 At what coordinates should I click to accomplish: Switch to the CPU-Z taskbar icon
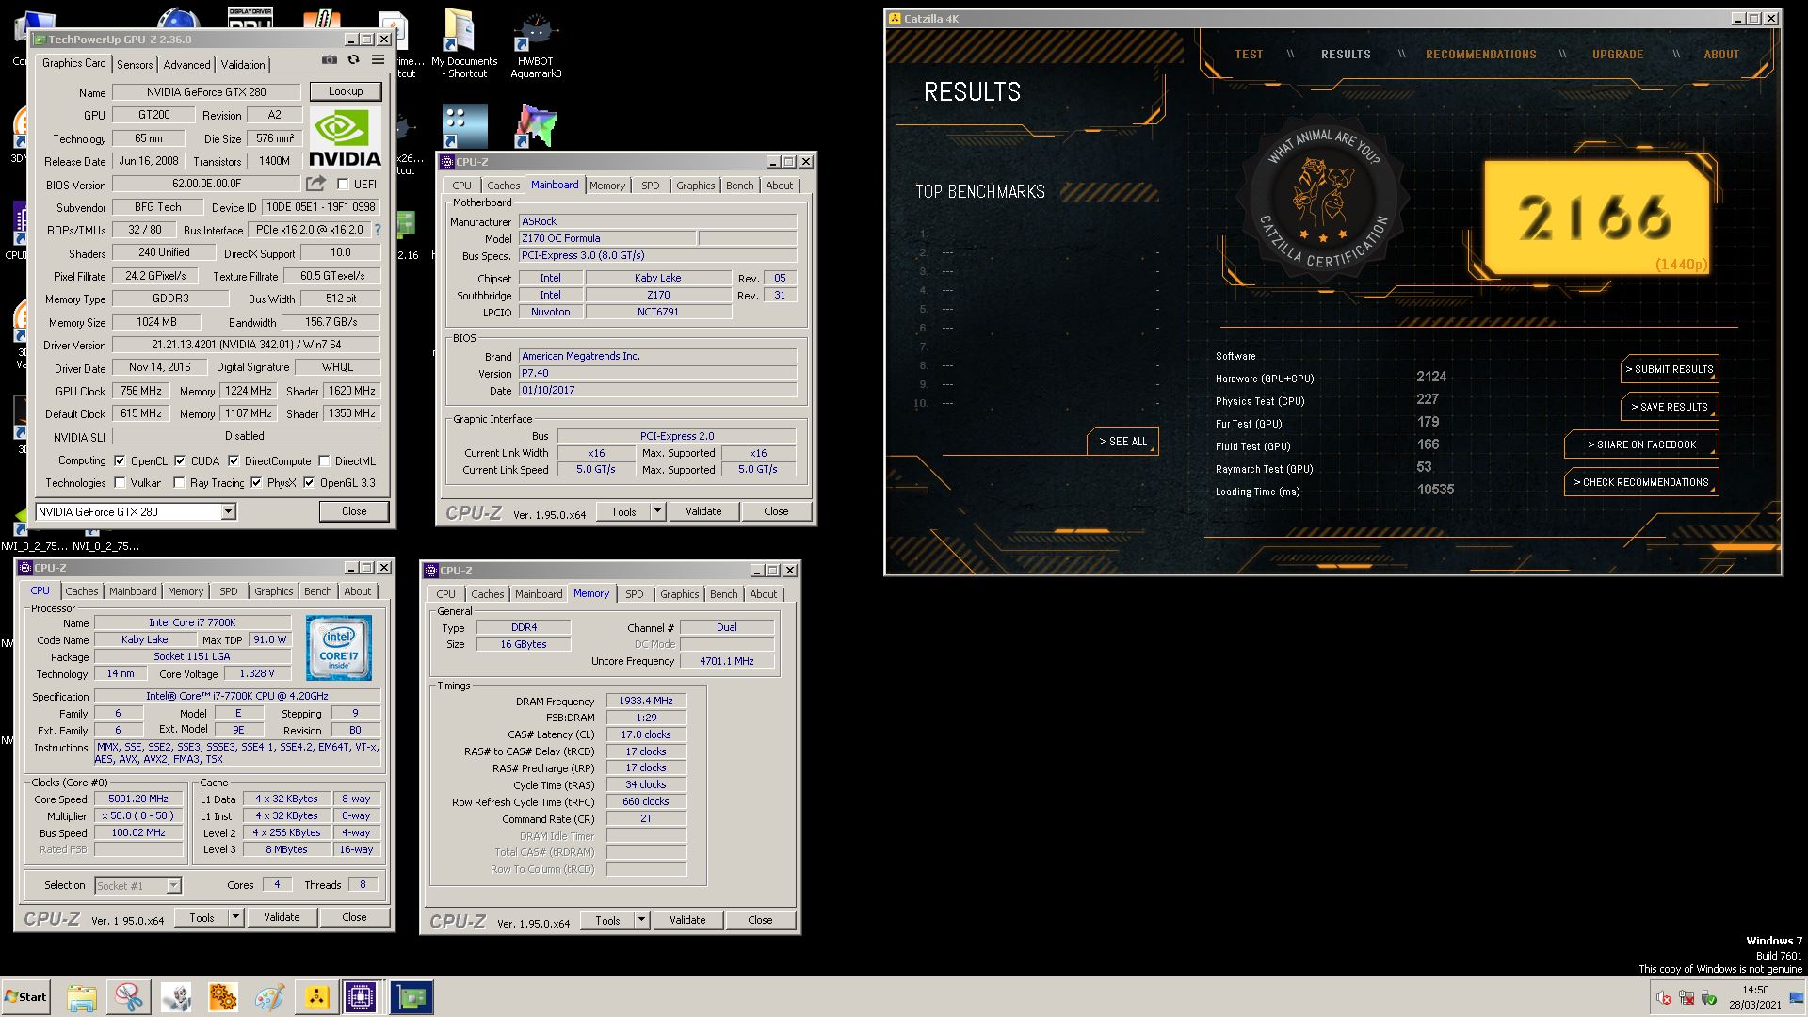(361, 997)
